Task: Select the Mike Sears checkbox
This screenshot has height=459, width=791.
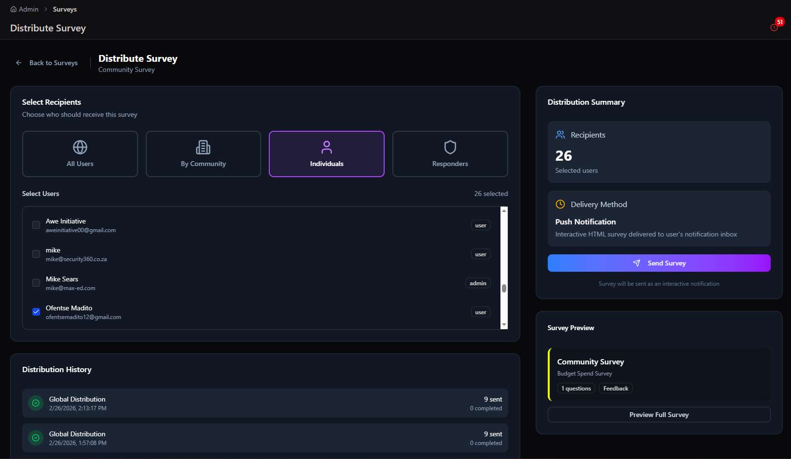Action: (36, 283)
